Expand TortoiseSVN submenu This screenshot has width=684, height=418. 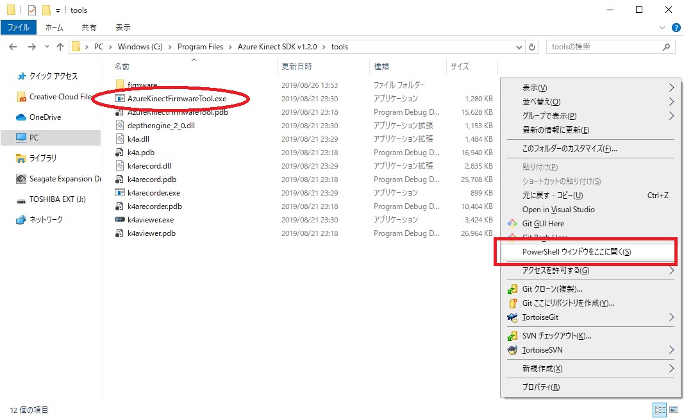(590, 350)
